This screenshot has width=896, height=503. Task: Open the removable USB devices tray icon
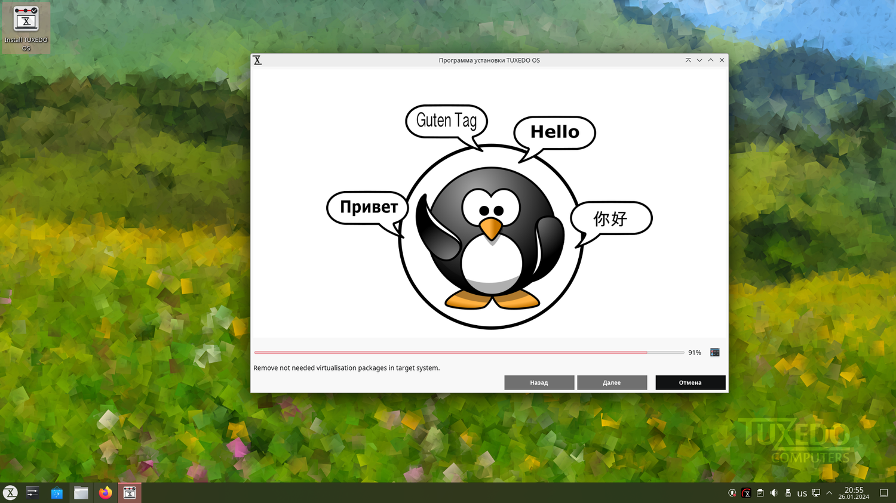pyautogui.click(x=788, y=493)
